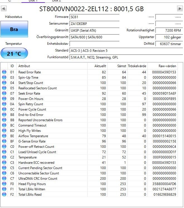Image resolution: width=184 pixels, height=208 pixels.
Task: Click status icon for Power-off Retract Count
Action: click(4, 146)
